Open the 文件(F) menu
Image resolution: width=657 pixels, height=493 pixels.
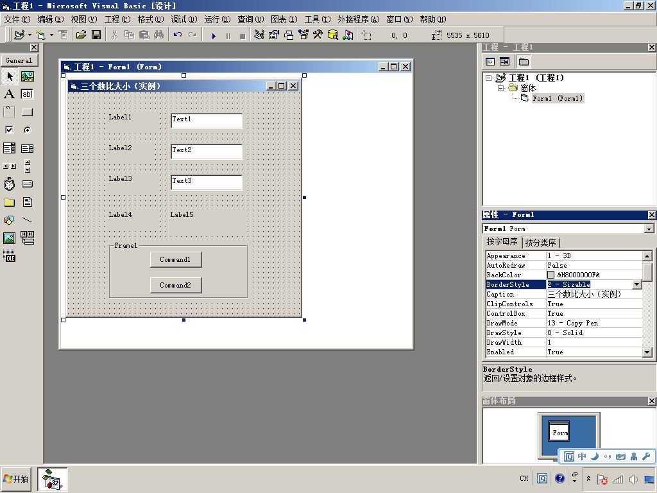pyautogui.click(x=17, y=19)
